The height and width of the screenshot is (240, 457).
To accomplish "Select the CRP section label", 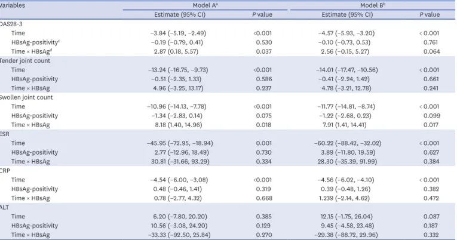I will coord(5,171).
